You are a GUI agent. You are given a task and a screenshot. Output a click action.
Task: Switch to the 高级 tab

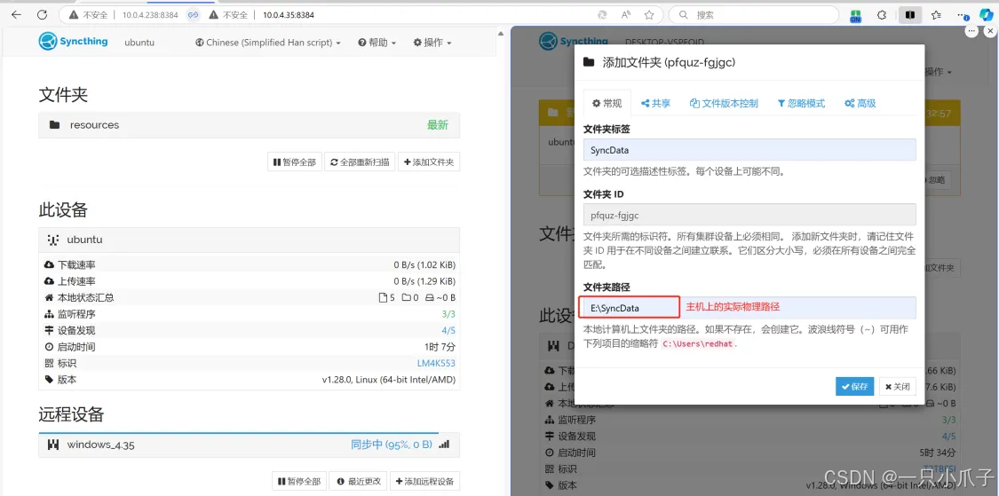click(x=860, y=103)
